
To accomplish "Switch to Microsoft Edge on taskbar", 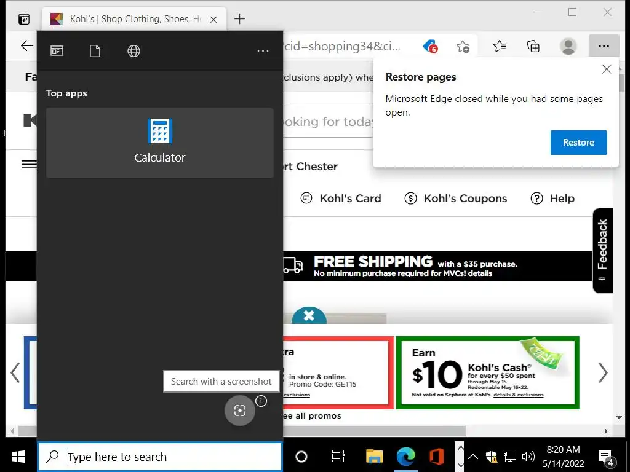I will pos(406,457).
